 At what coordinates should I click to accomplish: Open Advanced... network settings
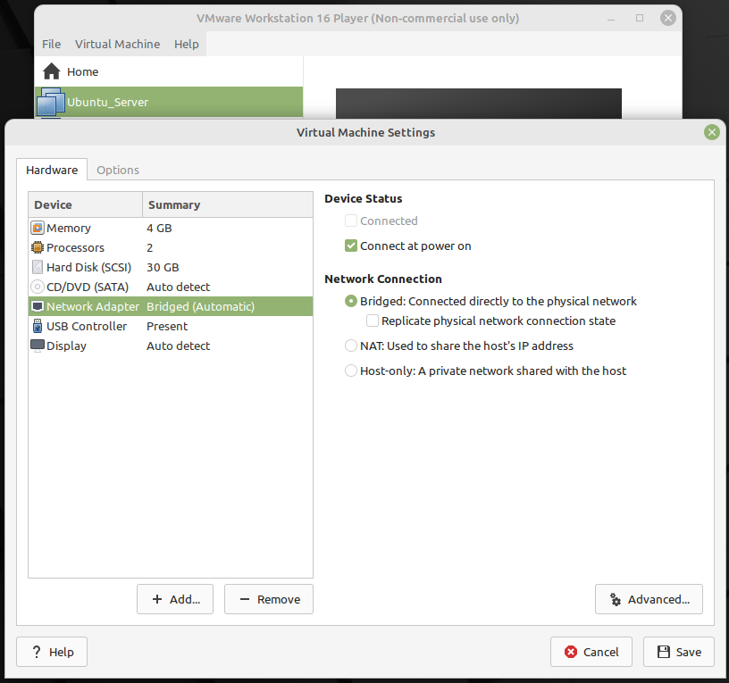649,599
